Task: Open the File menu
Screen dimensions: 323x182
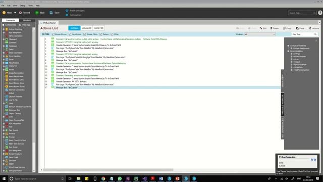Action: pyautogui.click(x=3, y=6)
